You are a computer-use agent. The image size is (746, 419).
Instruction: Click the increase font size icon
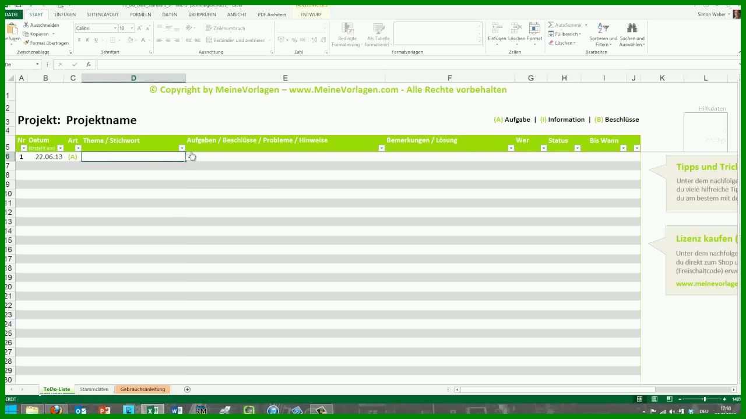(x=139, y=28)
